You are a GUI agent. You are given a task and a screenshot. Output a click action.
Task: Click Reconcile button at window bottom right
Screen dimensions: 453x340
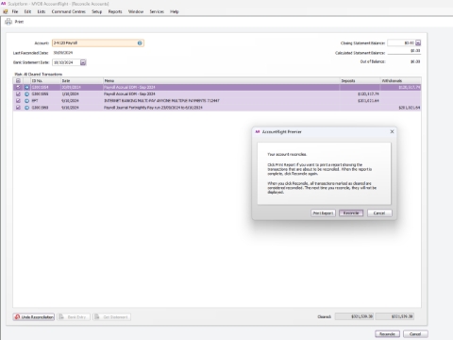[x=387, y=334]
